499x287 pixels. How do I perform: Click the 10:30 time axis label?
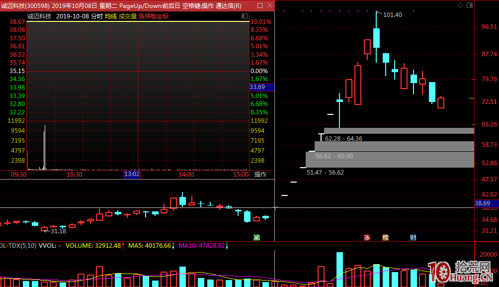[74, 175]
